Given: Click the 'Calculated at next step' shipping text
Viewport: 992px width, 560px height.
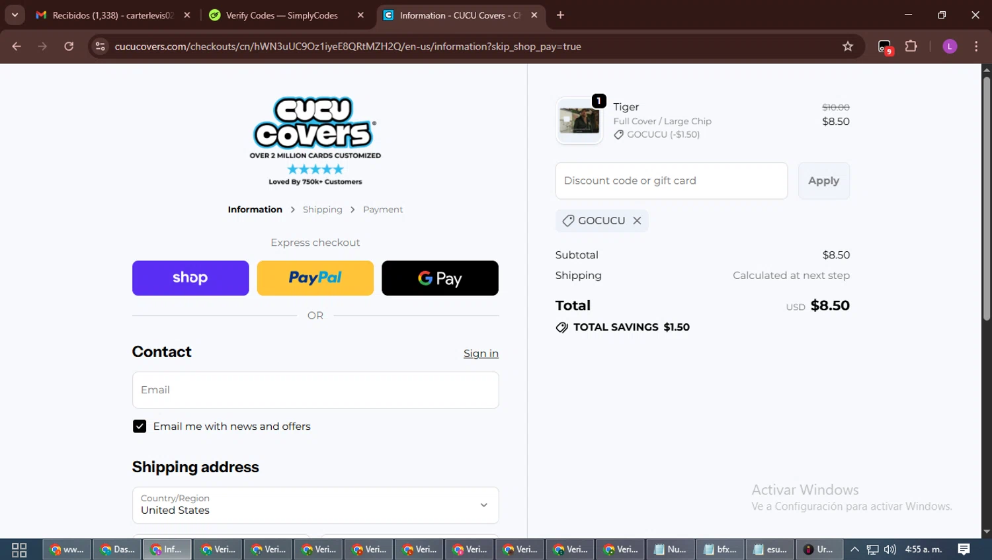Looking at the screenshot, I should tap(791, 276).
